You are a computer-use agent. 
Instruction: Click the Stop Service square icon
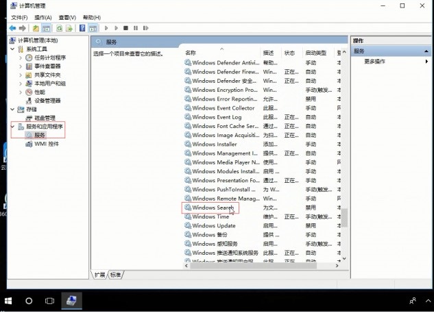125,28
